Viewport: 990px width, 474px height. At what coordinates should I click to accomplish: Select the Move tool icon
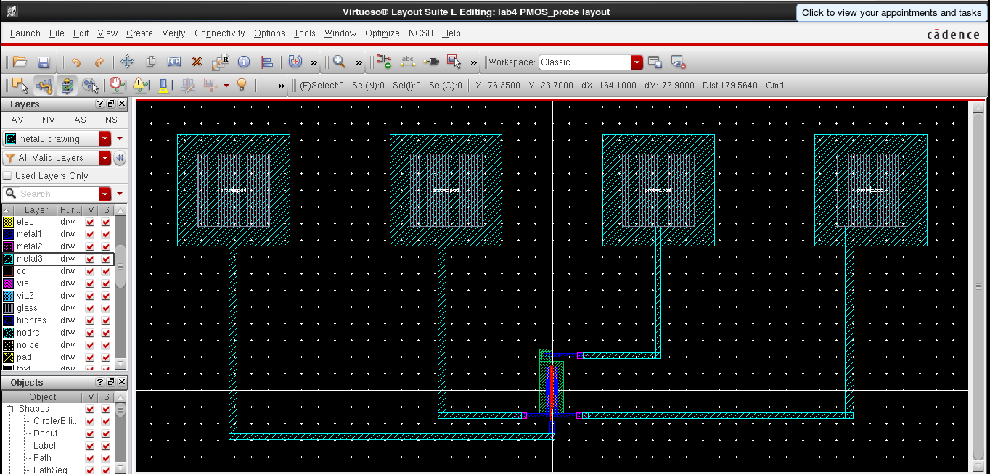(127, 62)
